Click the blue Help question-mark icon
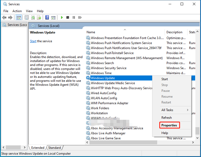The height and width of the screenshot is (157, 201). pos(47,17)
